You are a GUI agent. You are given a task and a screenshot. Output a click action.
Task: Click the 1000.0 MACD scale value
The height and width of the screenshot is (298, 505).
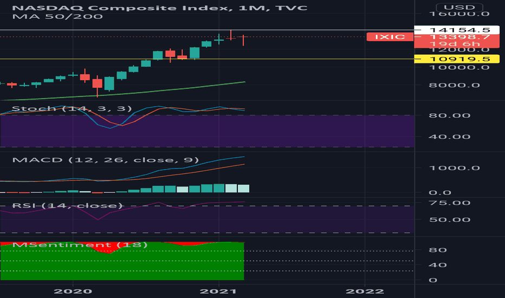click(455, 168)
